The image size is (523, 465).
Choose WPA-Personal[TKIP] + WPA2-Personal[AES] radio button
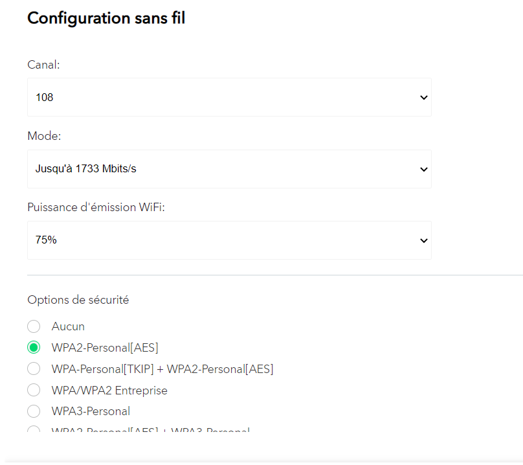point(34,369)
